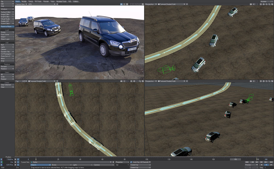274x169 pixels.
Task: Open the Top viewport type dropdown
Action: 21,81
